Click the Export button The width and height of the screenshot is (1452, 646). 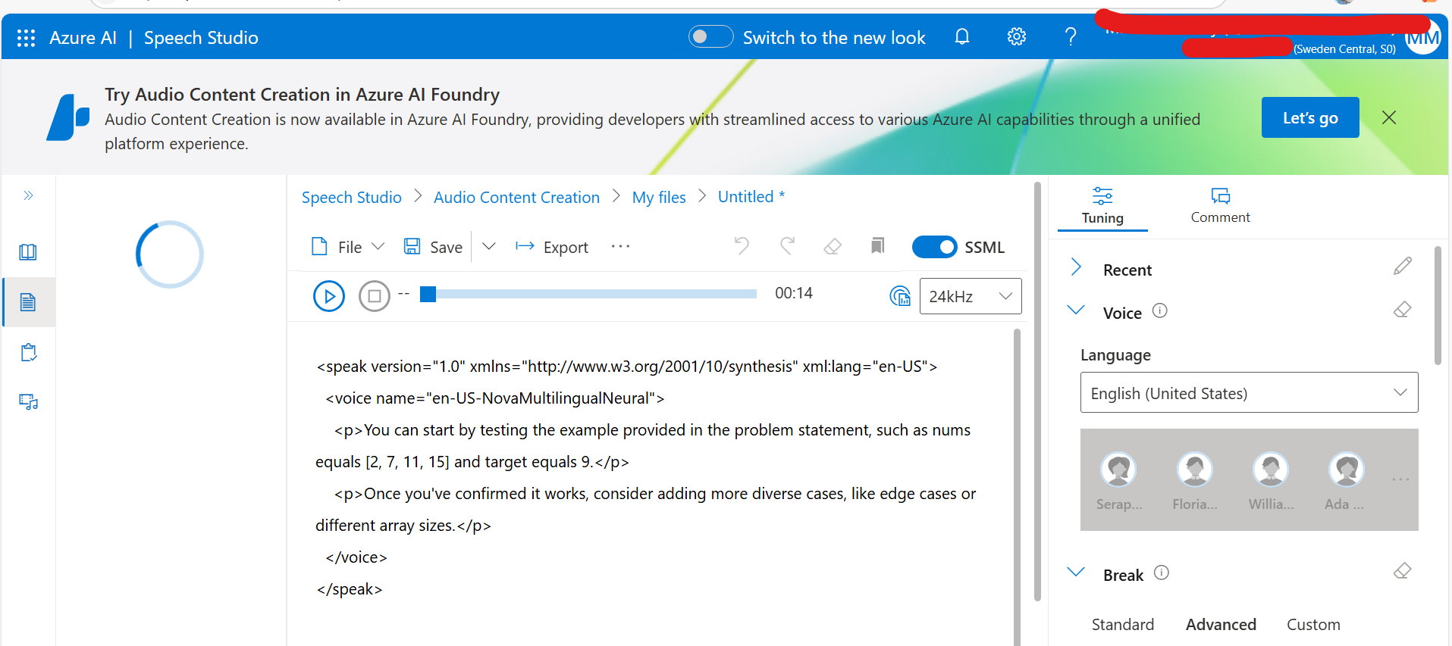click(x=551, y=247)
